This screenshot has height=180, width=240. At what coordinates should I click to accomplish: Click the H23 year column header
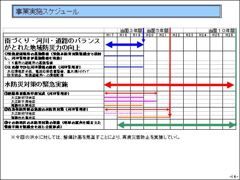(190, 35)
